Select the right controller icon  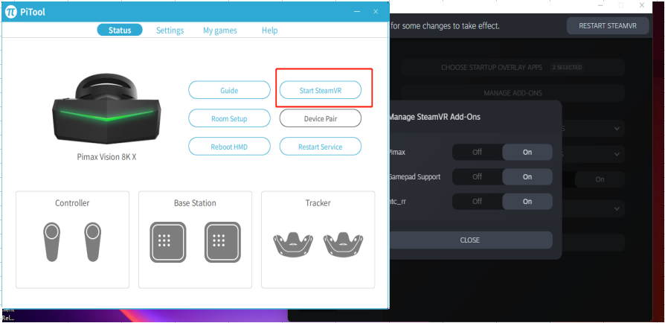click(92, 242)
